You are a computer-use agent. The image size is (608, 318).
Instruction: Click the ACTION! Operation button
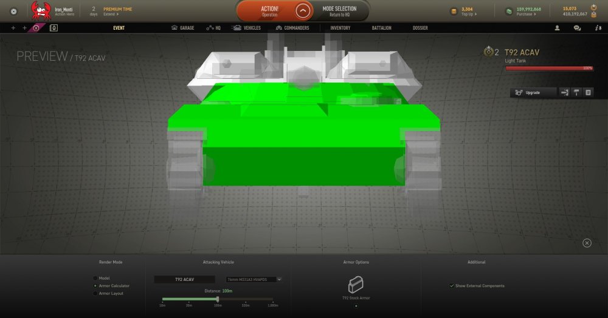269,11
